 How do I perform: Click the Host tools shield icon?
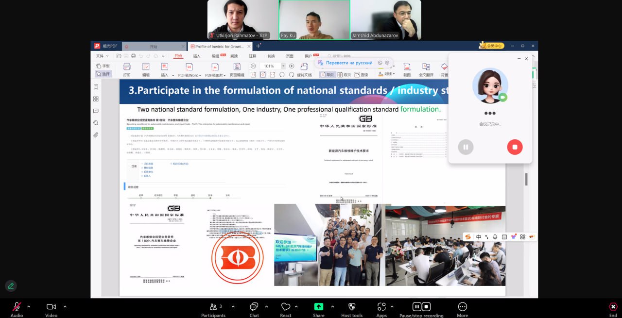click(352, 306)
